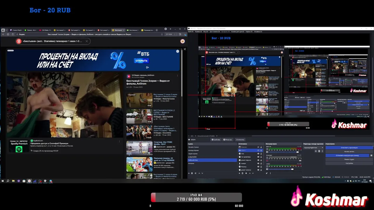
Task: Open Windows taskbar search
Action: (8, 181)
